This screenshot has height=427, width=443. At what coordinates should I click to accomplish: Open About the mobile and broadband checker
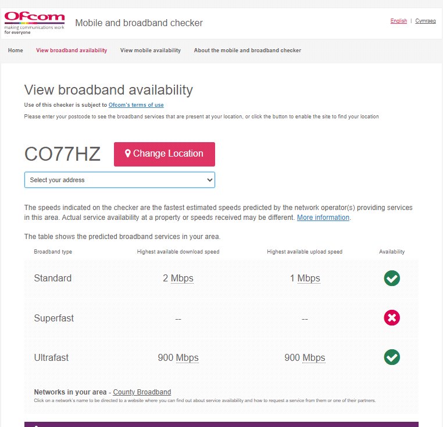tap(248, 50)
